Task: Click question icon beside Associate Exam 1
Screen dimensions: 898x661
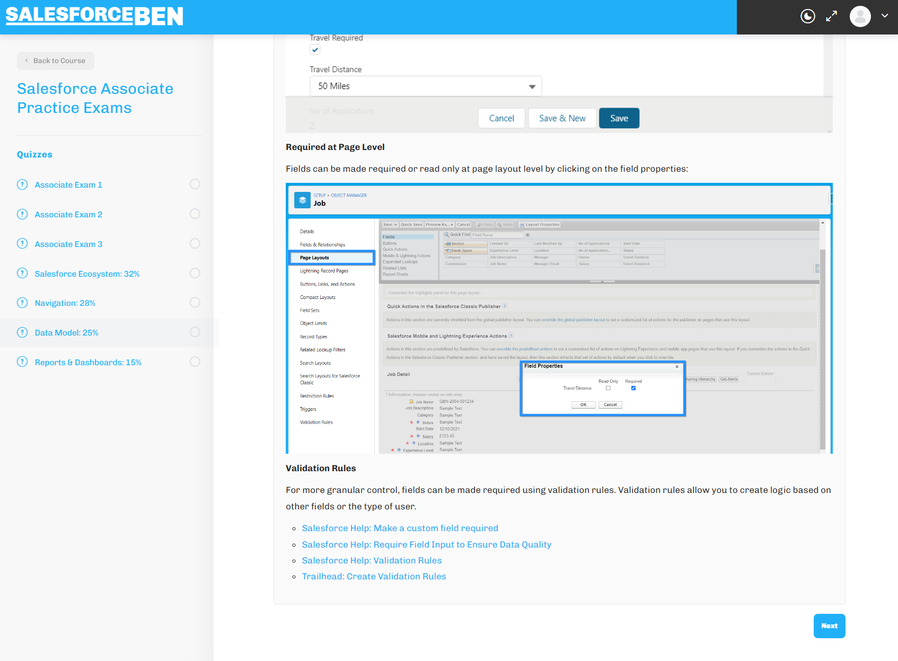Action: (x=22, y=184)
